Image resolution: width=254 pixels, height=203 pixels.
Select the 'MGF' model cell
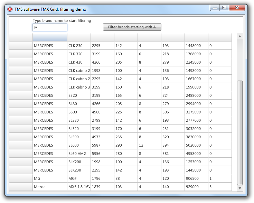[79, 178]
